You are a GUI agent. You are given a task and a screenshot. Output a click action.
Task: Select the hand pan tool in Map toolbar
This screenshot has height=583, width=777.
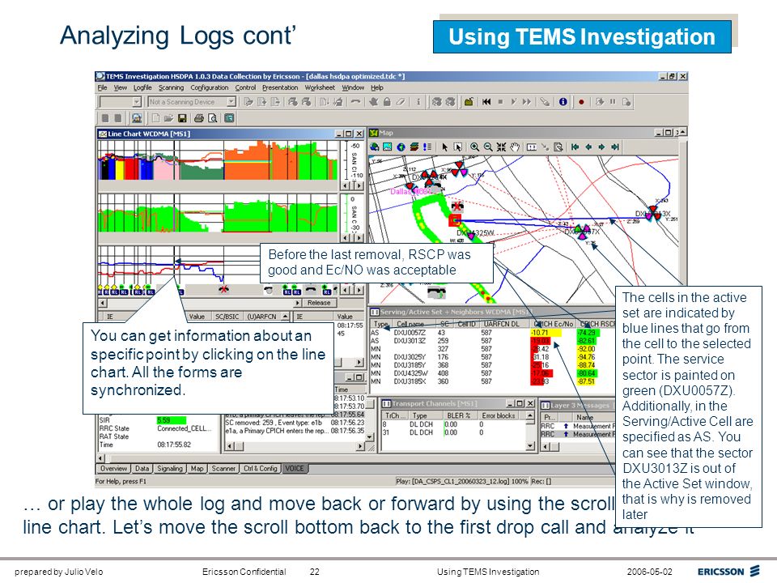tap(515, 147)
